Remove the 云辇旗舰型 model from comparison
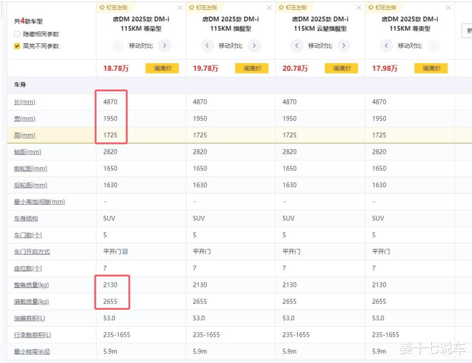The image size is (472, 363). 359,8
